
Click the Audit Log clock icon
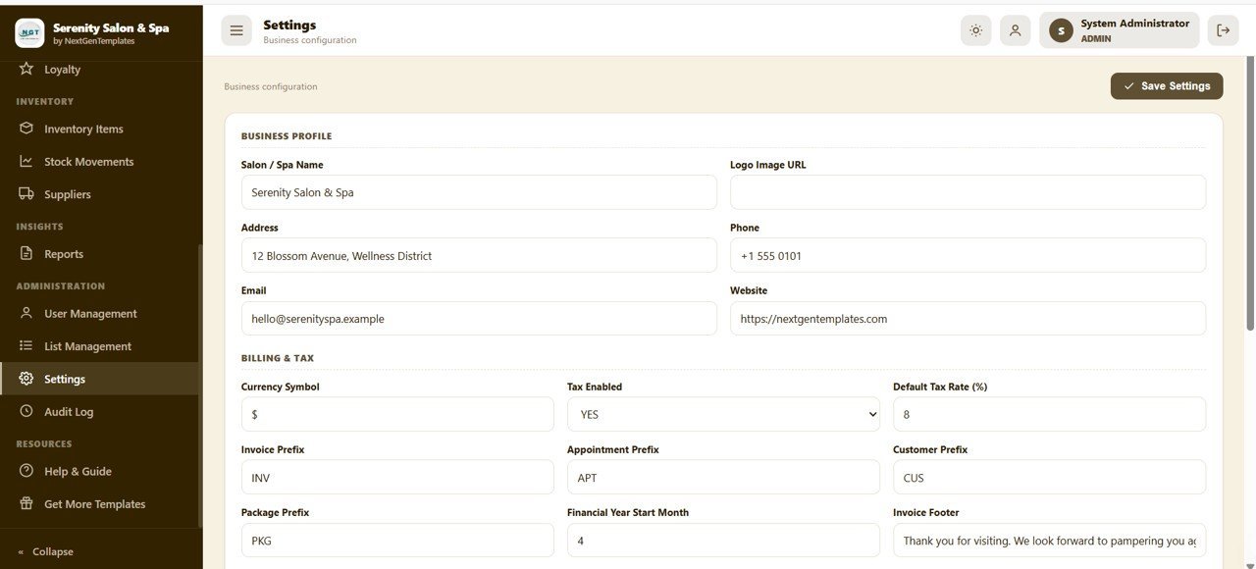click(26, 411)
